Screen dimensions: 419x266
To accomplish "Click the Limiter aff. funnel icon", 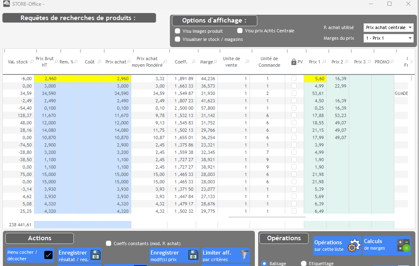I will click(x=244, y=255).
